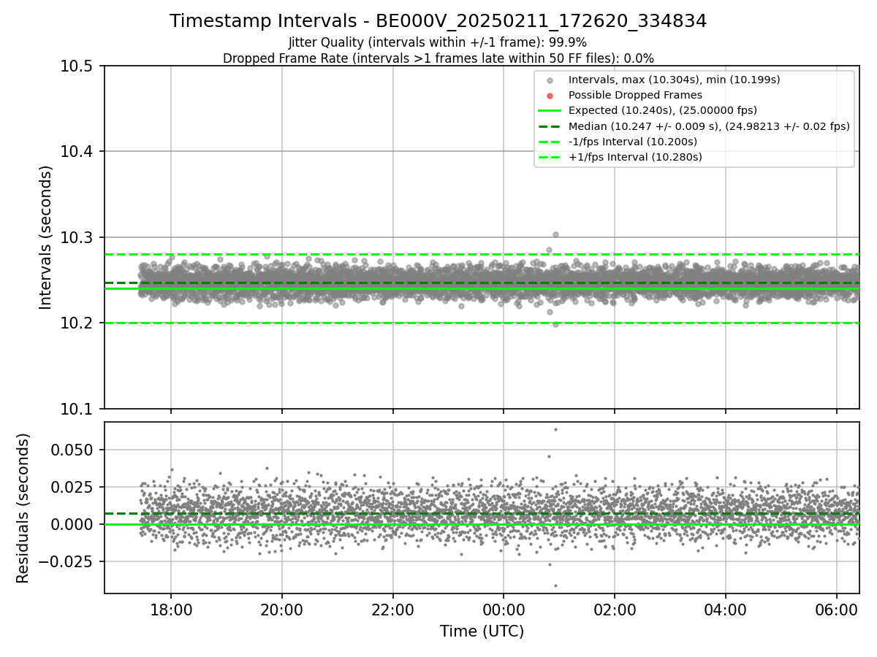Click the dashed line sample for the -1/fps Interval entry
Viewport: 877px width, 657px height.
[x=550, y=141]
